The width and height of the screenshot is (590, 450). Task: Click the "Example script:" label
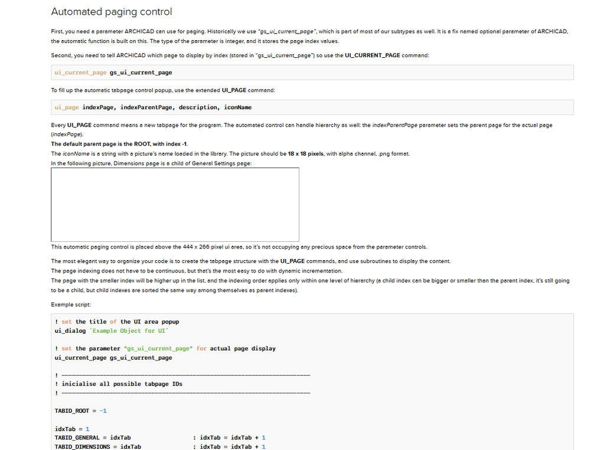point(71,304)
